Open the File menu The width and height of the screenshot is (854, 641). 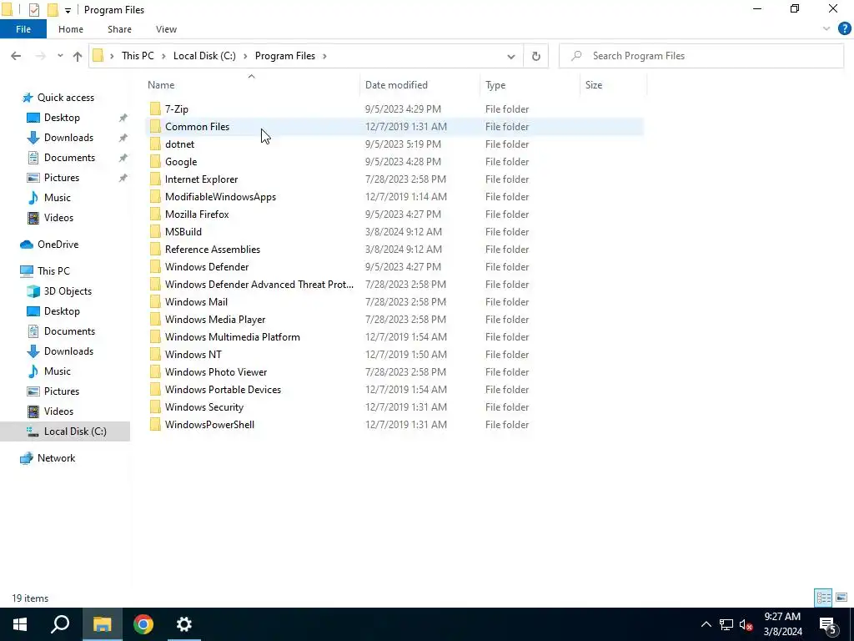[x=23, y=29]
